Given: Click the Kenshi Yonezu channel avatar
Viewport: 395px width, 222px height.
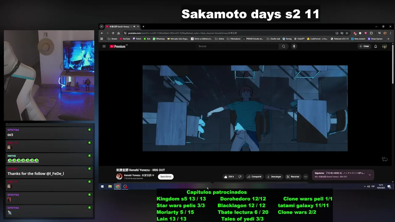Looking at the screenshot, I should point(119,176).
